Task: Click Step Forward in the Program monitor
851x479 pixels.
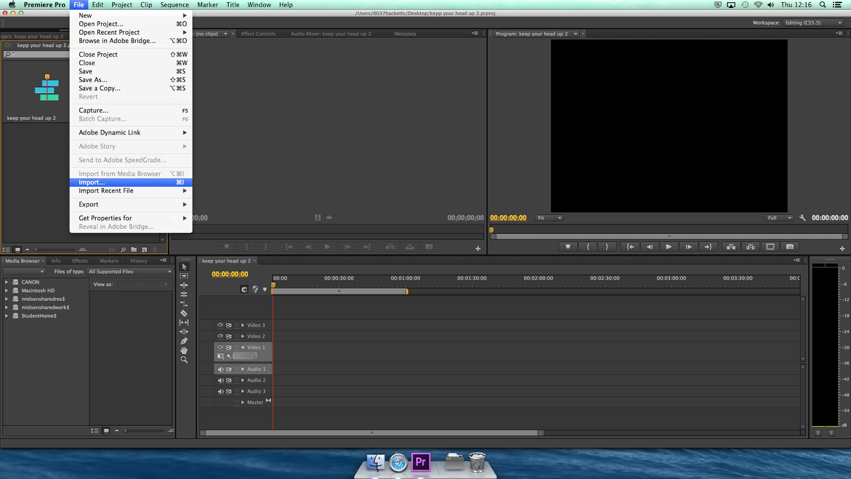Action: [x=689, y=246]
